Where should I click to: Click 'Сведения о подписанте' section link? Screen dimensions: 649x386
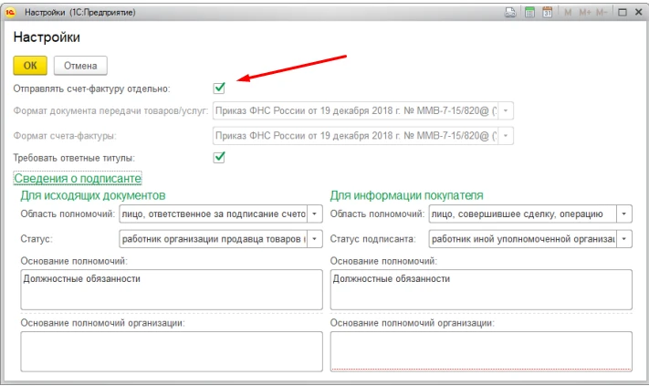[77, 178]
